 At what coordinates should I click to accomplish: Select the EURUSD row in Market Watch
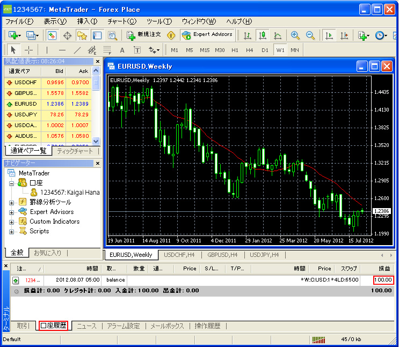[x=48, y=104]
